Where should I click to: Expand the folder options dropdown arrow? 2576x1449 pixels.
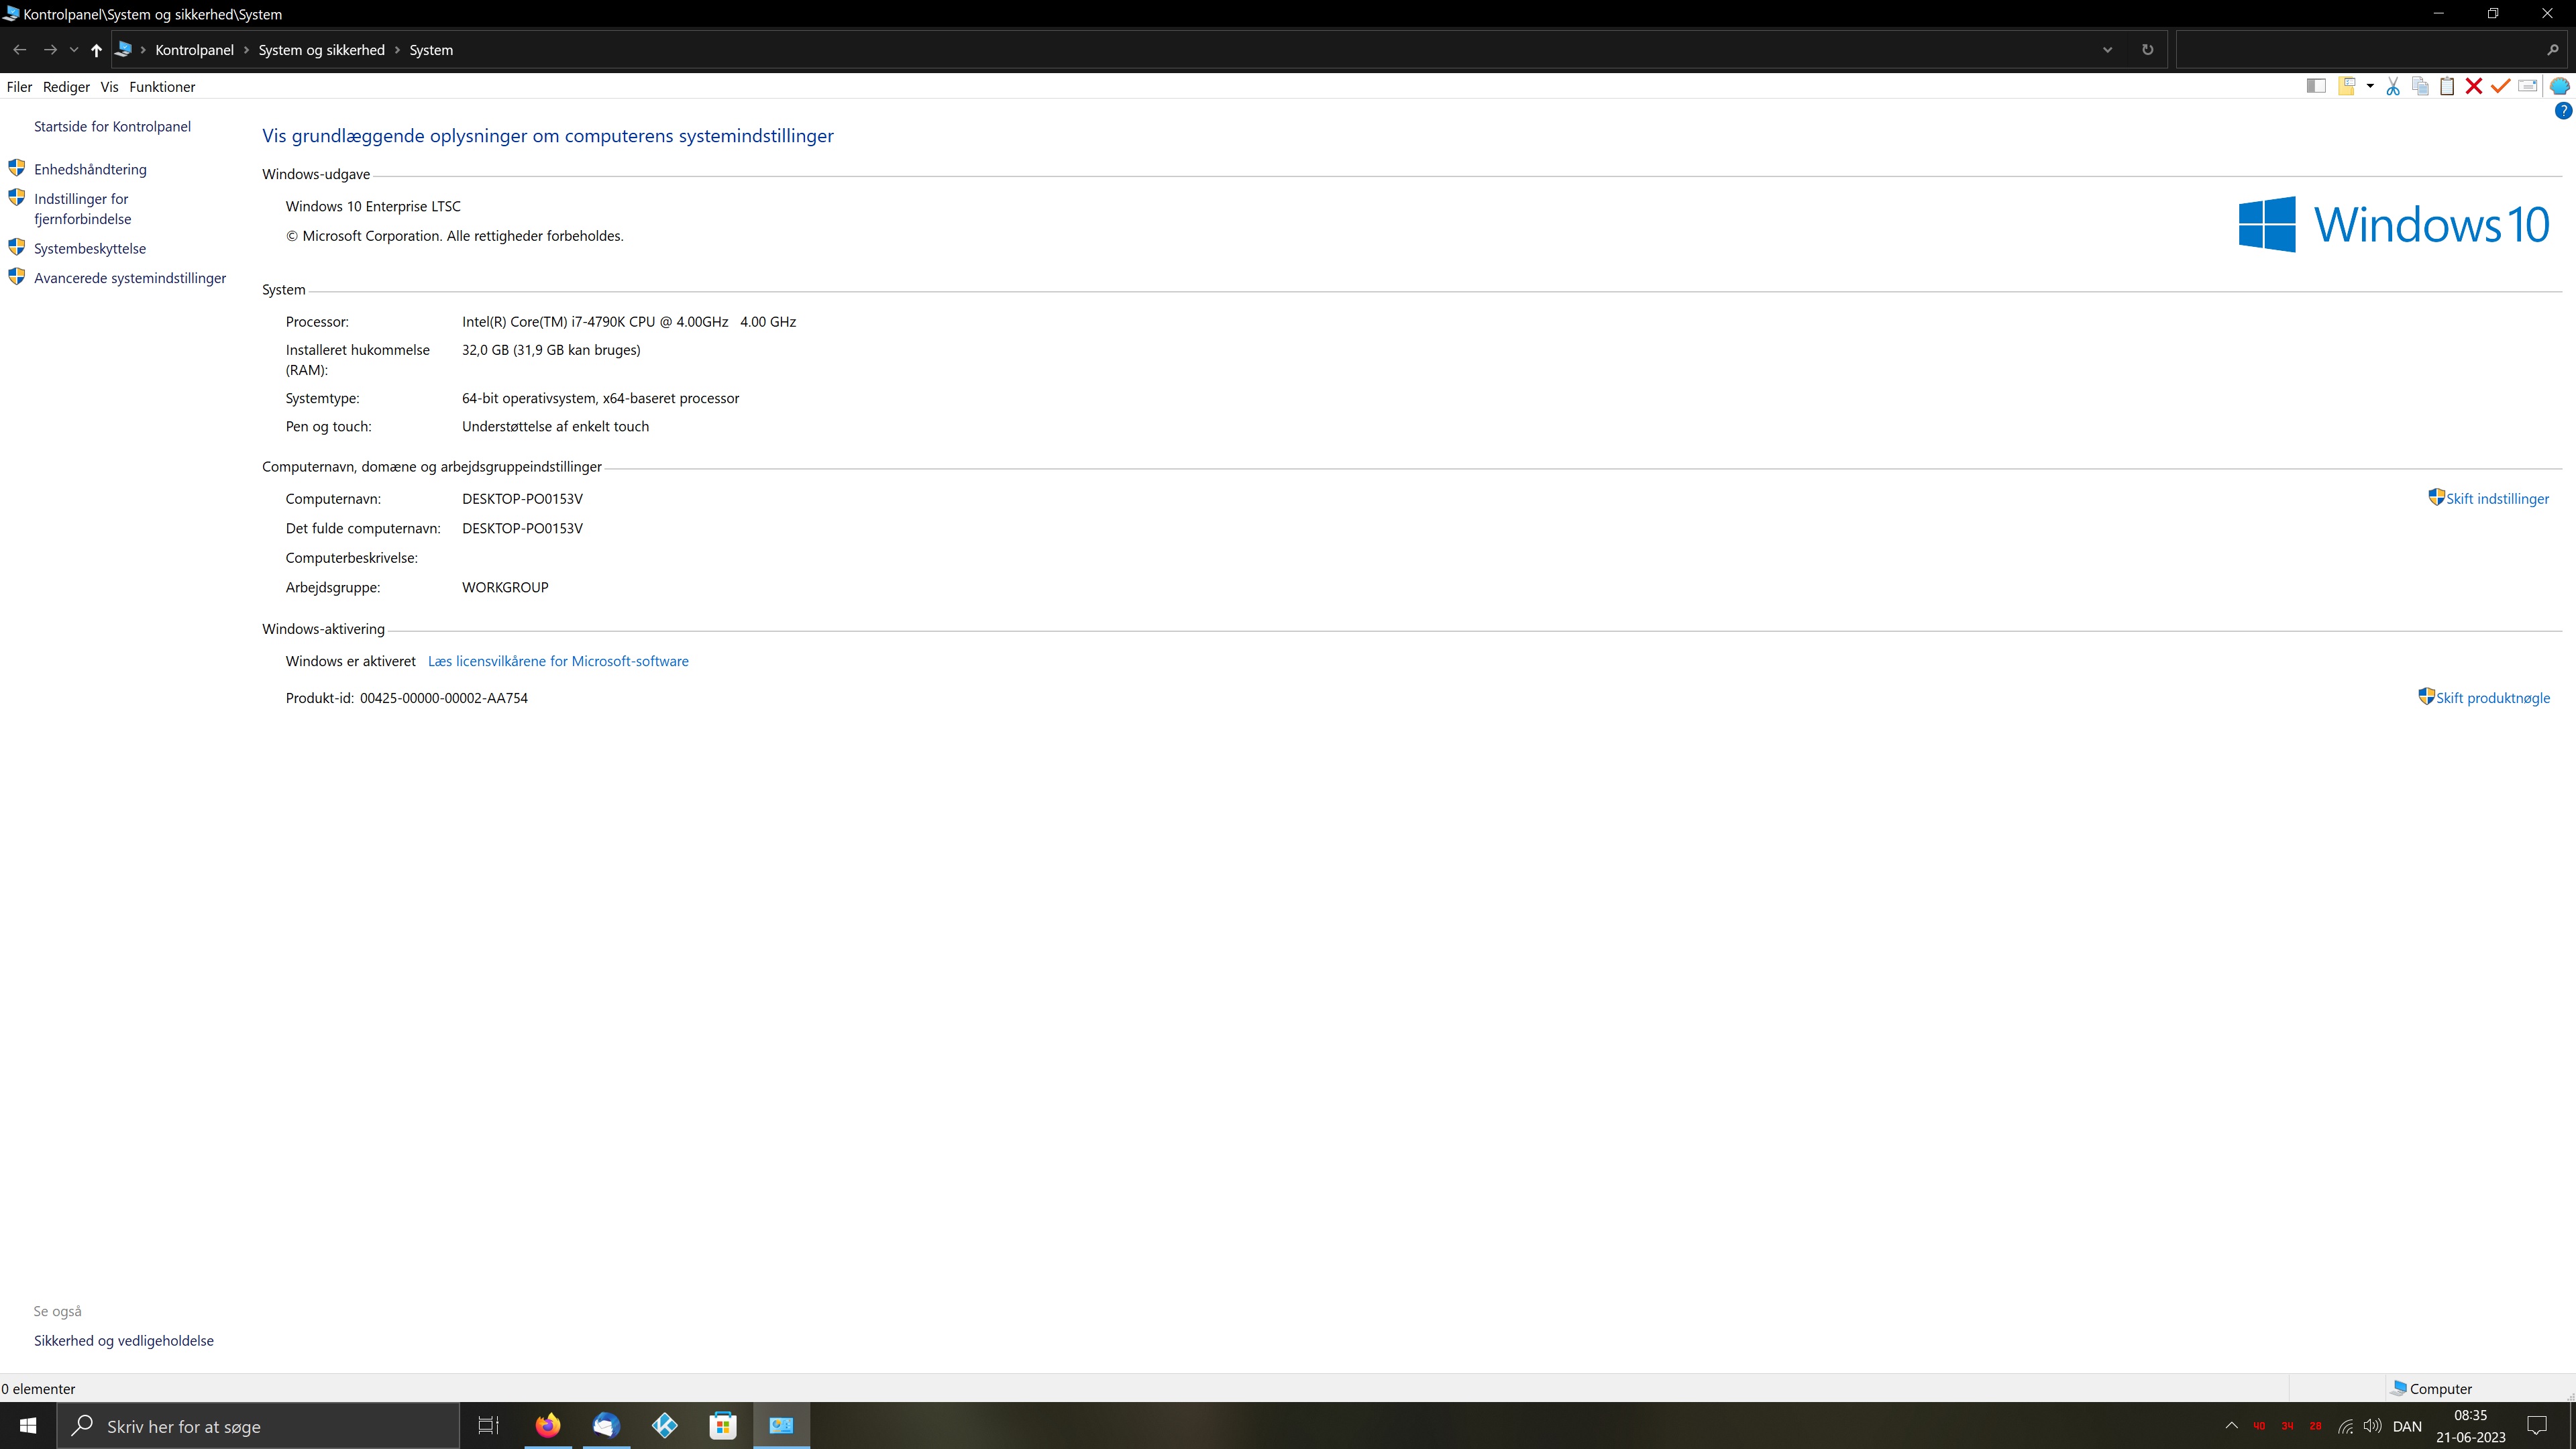(2370, 87)
